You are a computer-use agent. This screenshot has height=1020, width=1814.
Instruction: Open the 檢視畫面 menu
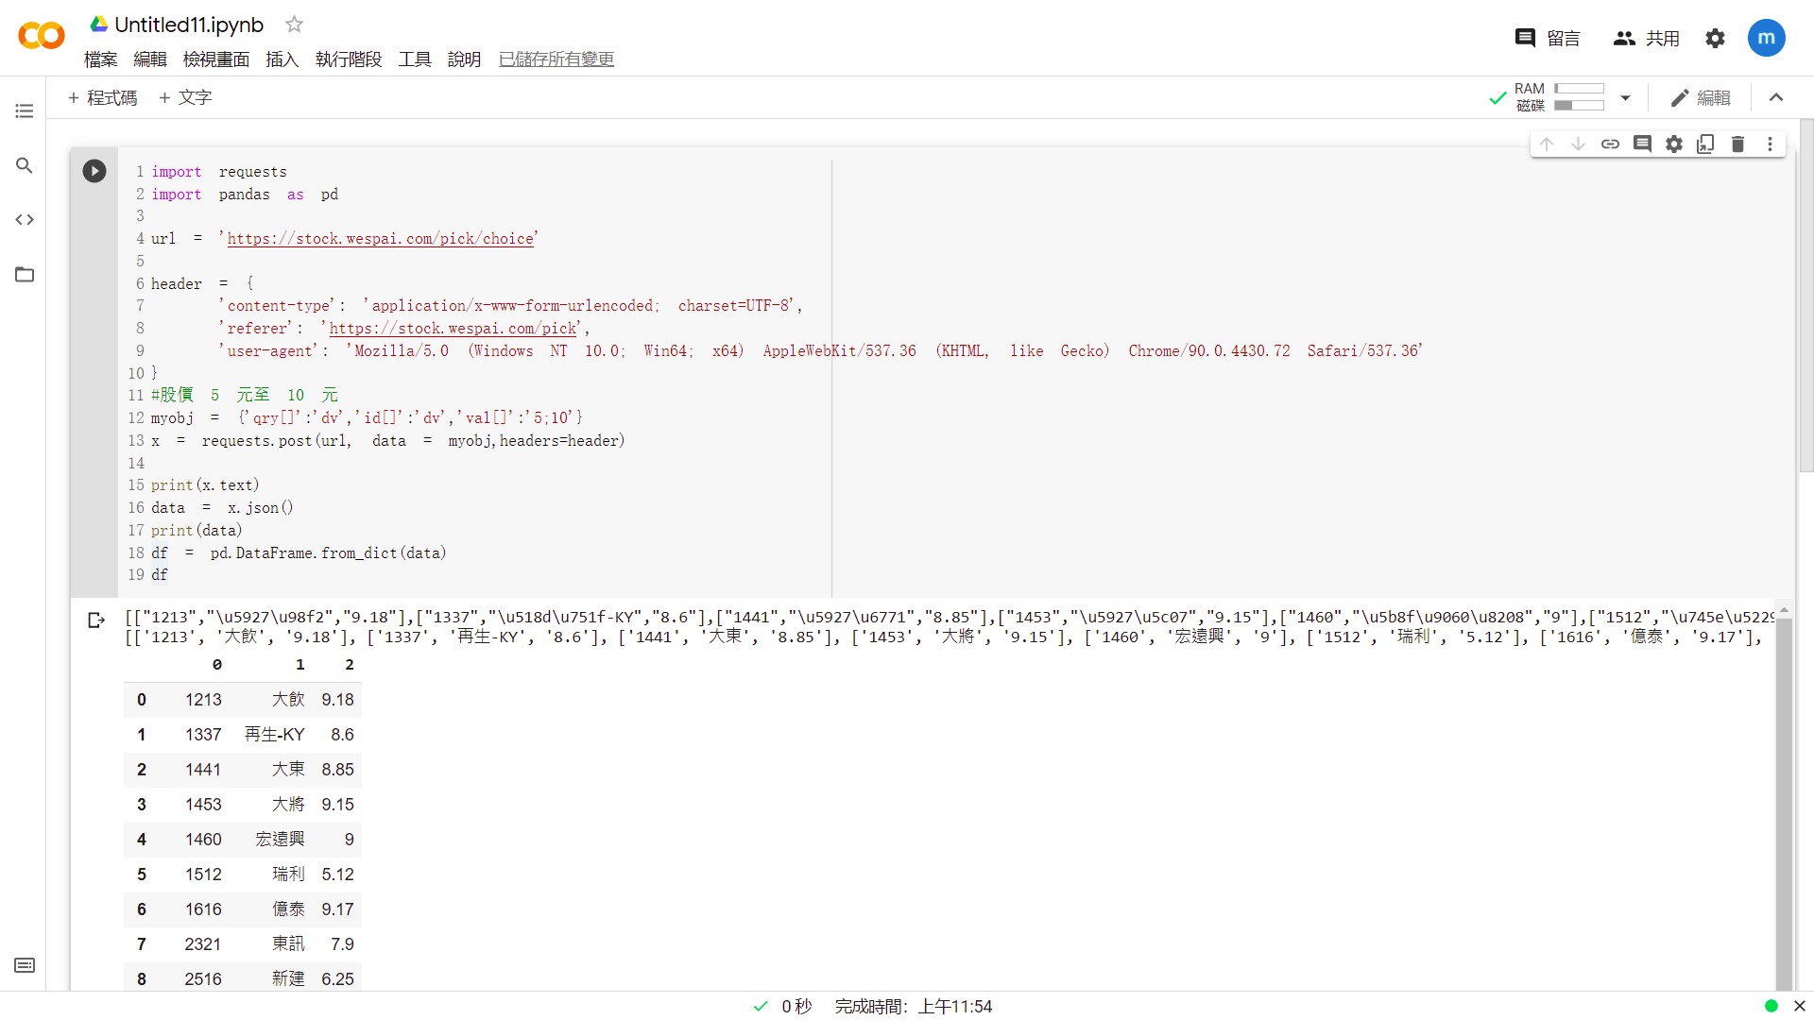216,59
